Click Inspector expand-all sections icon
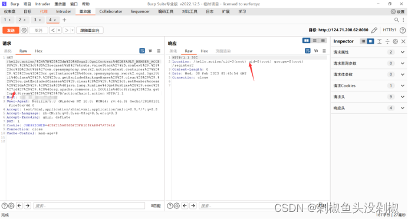Viewport: 408px width, 219px height. 379,41
